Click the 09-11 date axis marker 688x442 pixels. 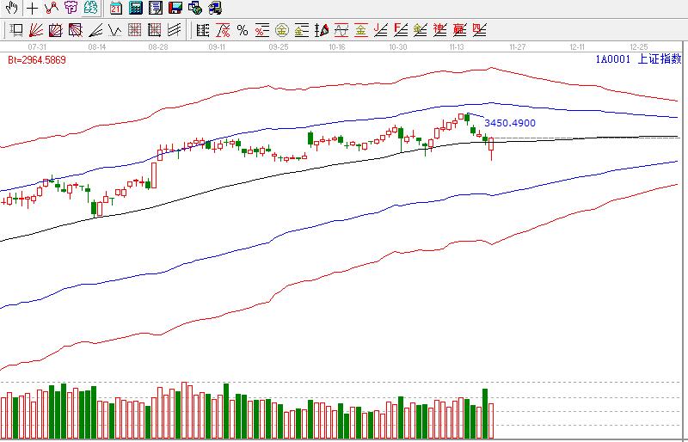tap(217, 46)
